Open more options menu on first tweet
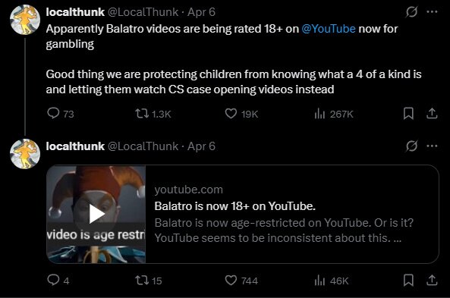This screenshot has width=450, height=298. tap(432, 12)
